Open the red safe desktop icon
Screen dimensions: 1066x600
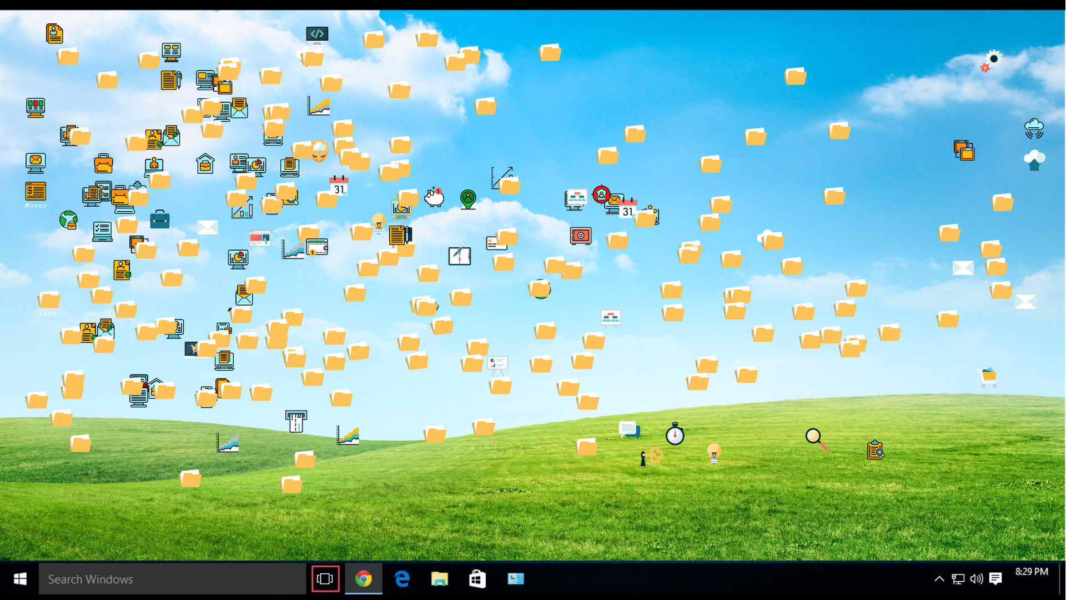(x=581, y=236)
